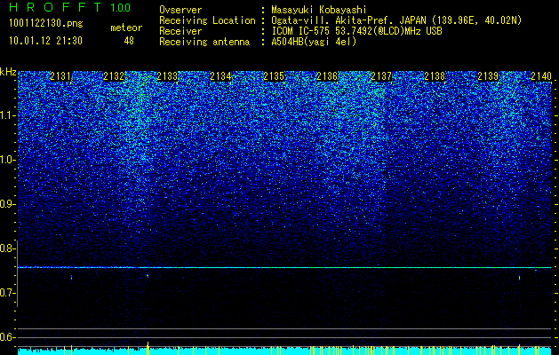This screenshot has width=559, height=355.
Task: Click the 0.6 frequency axis label
Action: 8,337
